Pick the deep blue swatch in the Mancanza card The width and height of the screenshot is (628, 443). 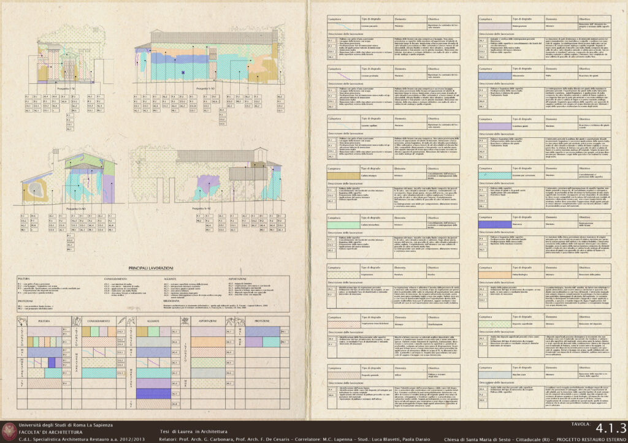[495, 224]
